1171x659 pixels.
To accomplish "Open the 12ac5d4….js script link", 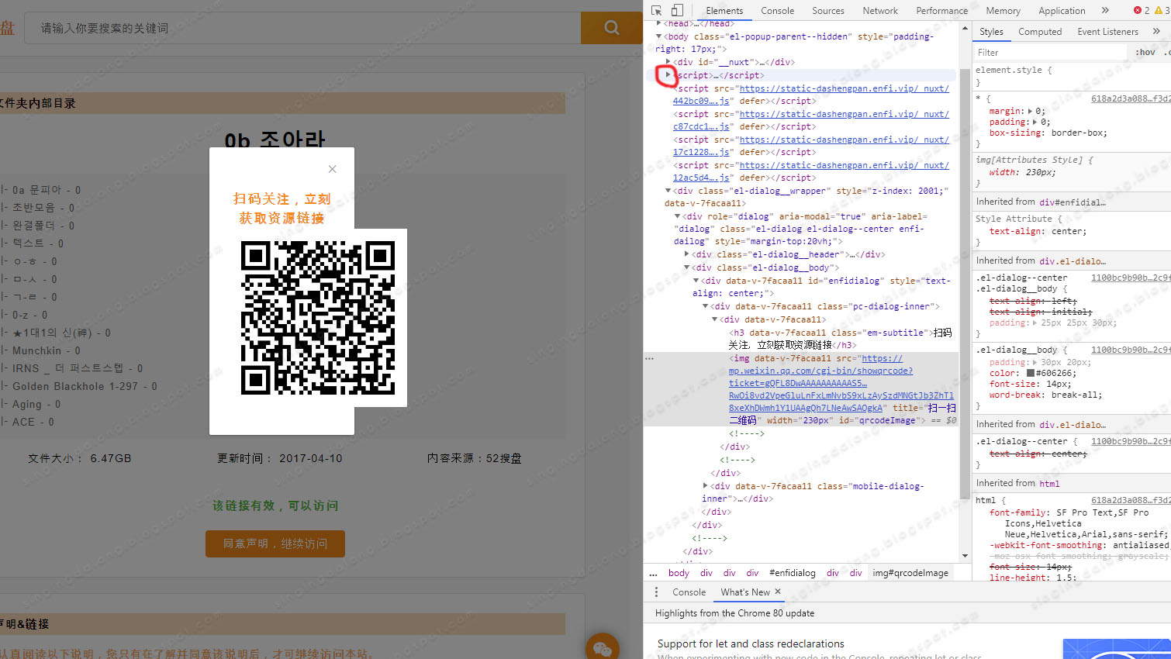I will coord(701,178).
